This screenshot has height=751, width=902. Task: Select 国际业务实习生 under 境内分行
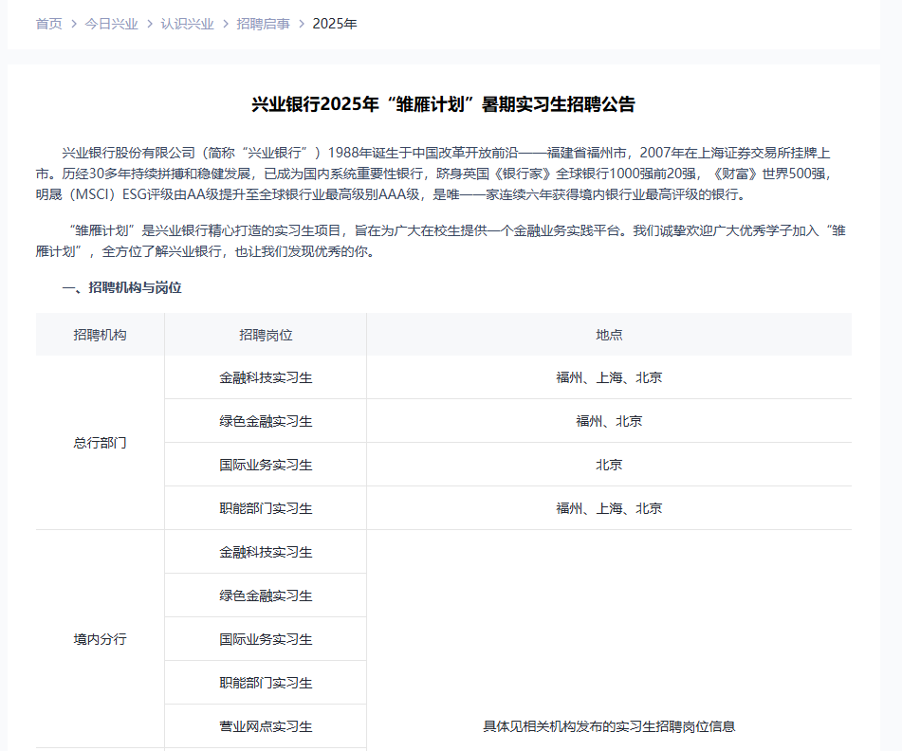click(266, 639)
